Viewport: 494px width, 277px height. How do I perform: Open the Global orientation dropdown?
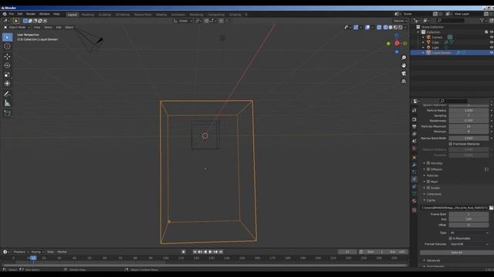pos(183,21)
